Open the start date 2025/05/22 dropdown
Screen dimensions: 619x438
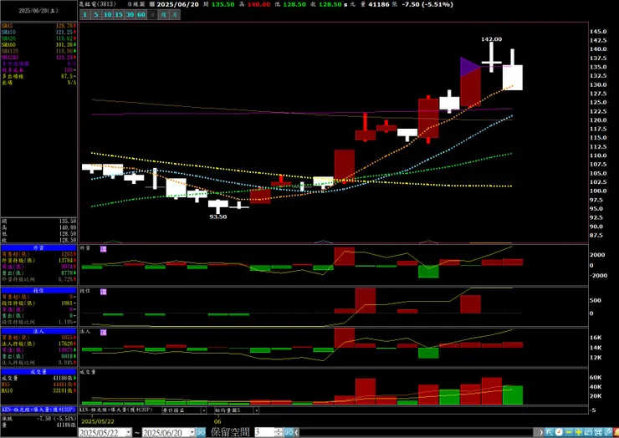point(128,433)
